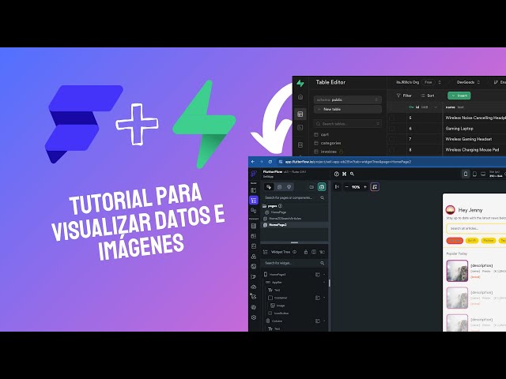Image resolution: width=506 pixels, height=379 pixels.
Task: Zoom out with the minus button on canvas
Action: 346,187
